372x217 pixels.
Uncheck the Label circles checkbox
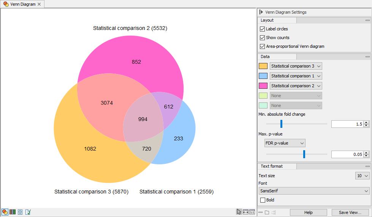click(x=262, y=29)
